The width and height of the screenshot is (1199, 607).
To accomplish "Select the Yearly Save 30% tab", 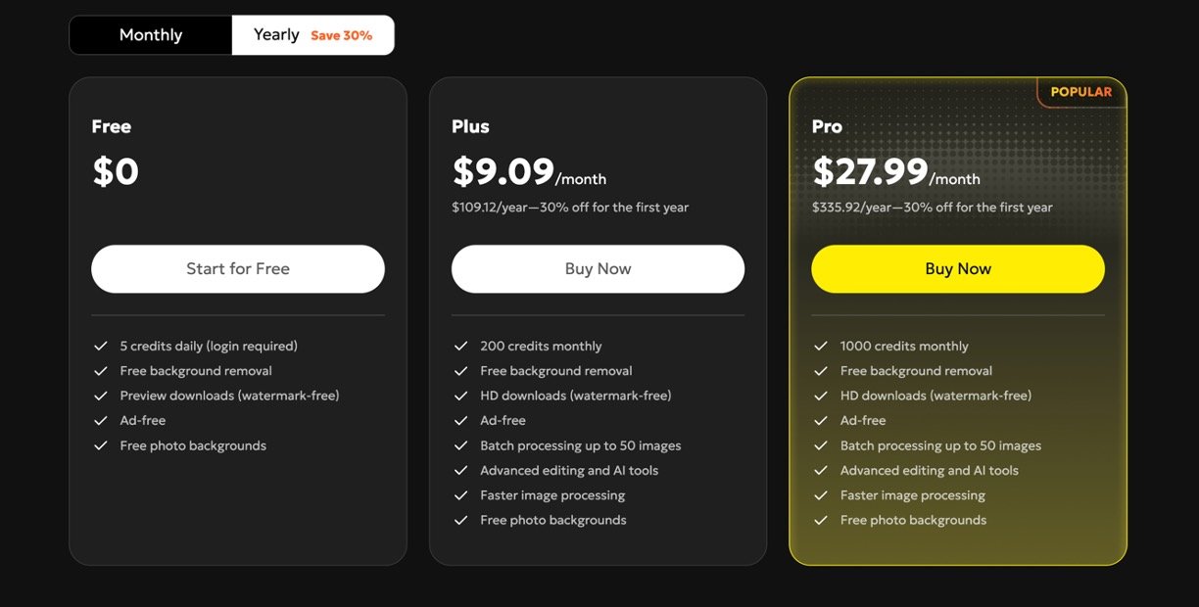I will click(312, 35).
